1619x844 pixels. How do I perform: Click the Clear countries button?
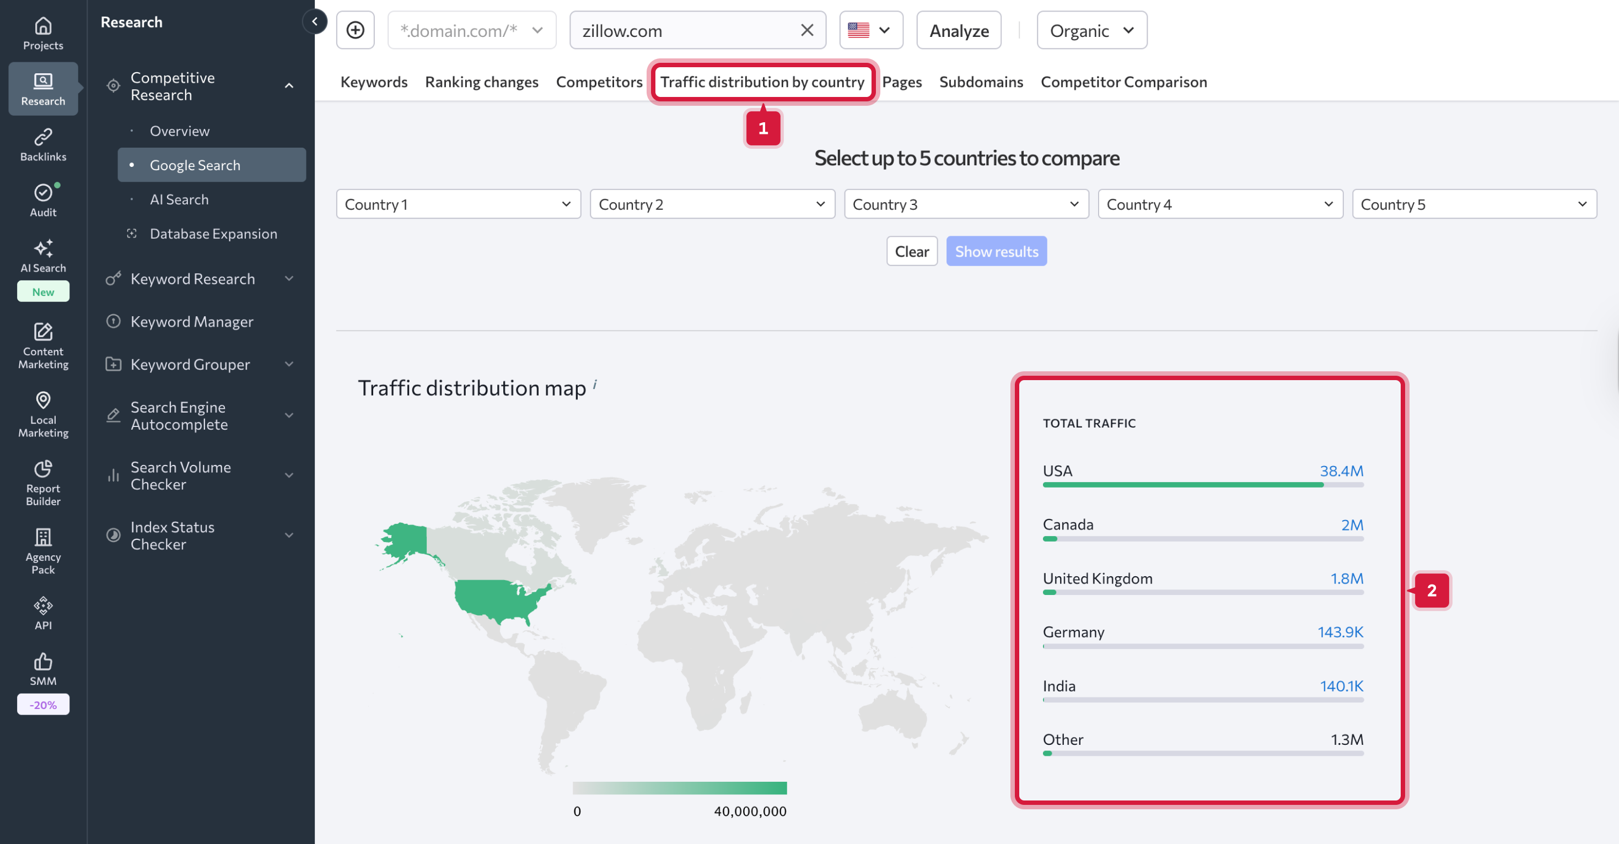[911, 251]
